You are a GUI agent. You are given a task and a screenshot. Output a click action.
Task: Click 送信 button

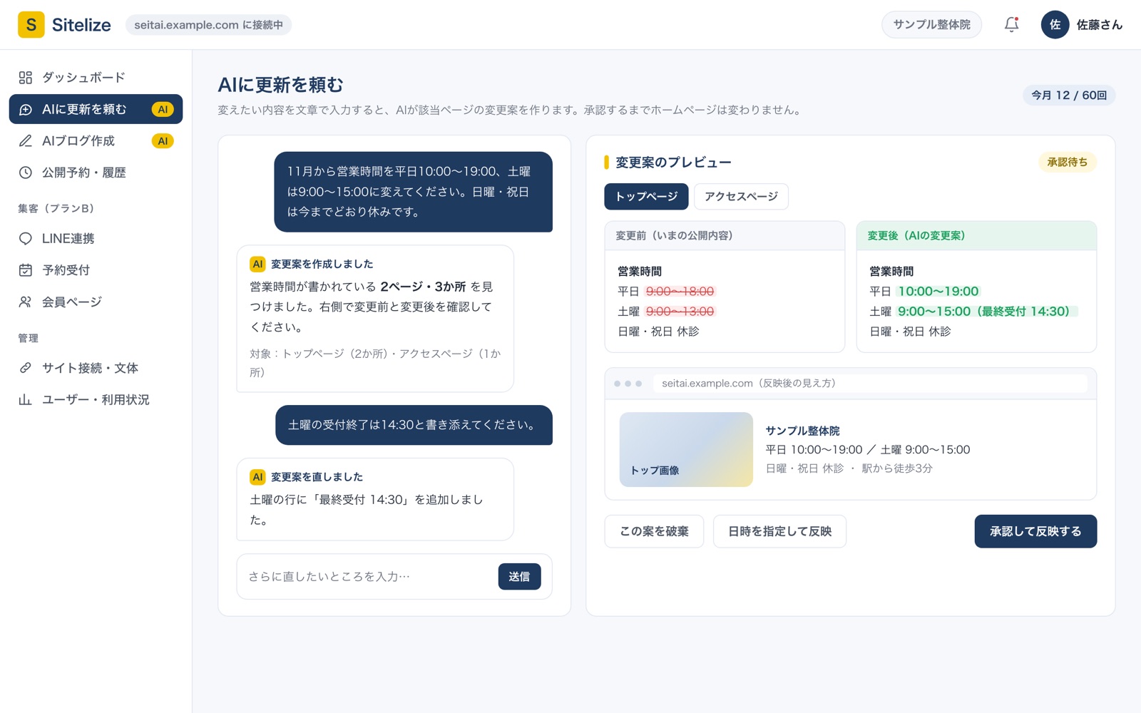(519, 577)
